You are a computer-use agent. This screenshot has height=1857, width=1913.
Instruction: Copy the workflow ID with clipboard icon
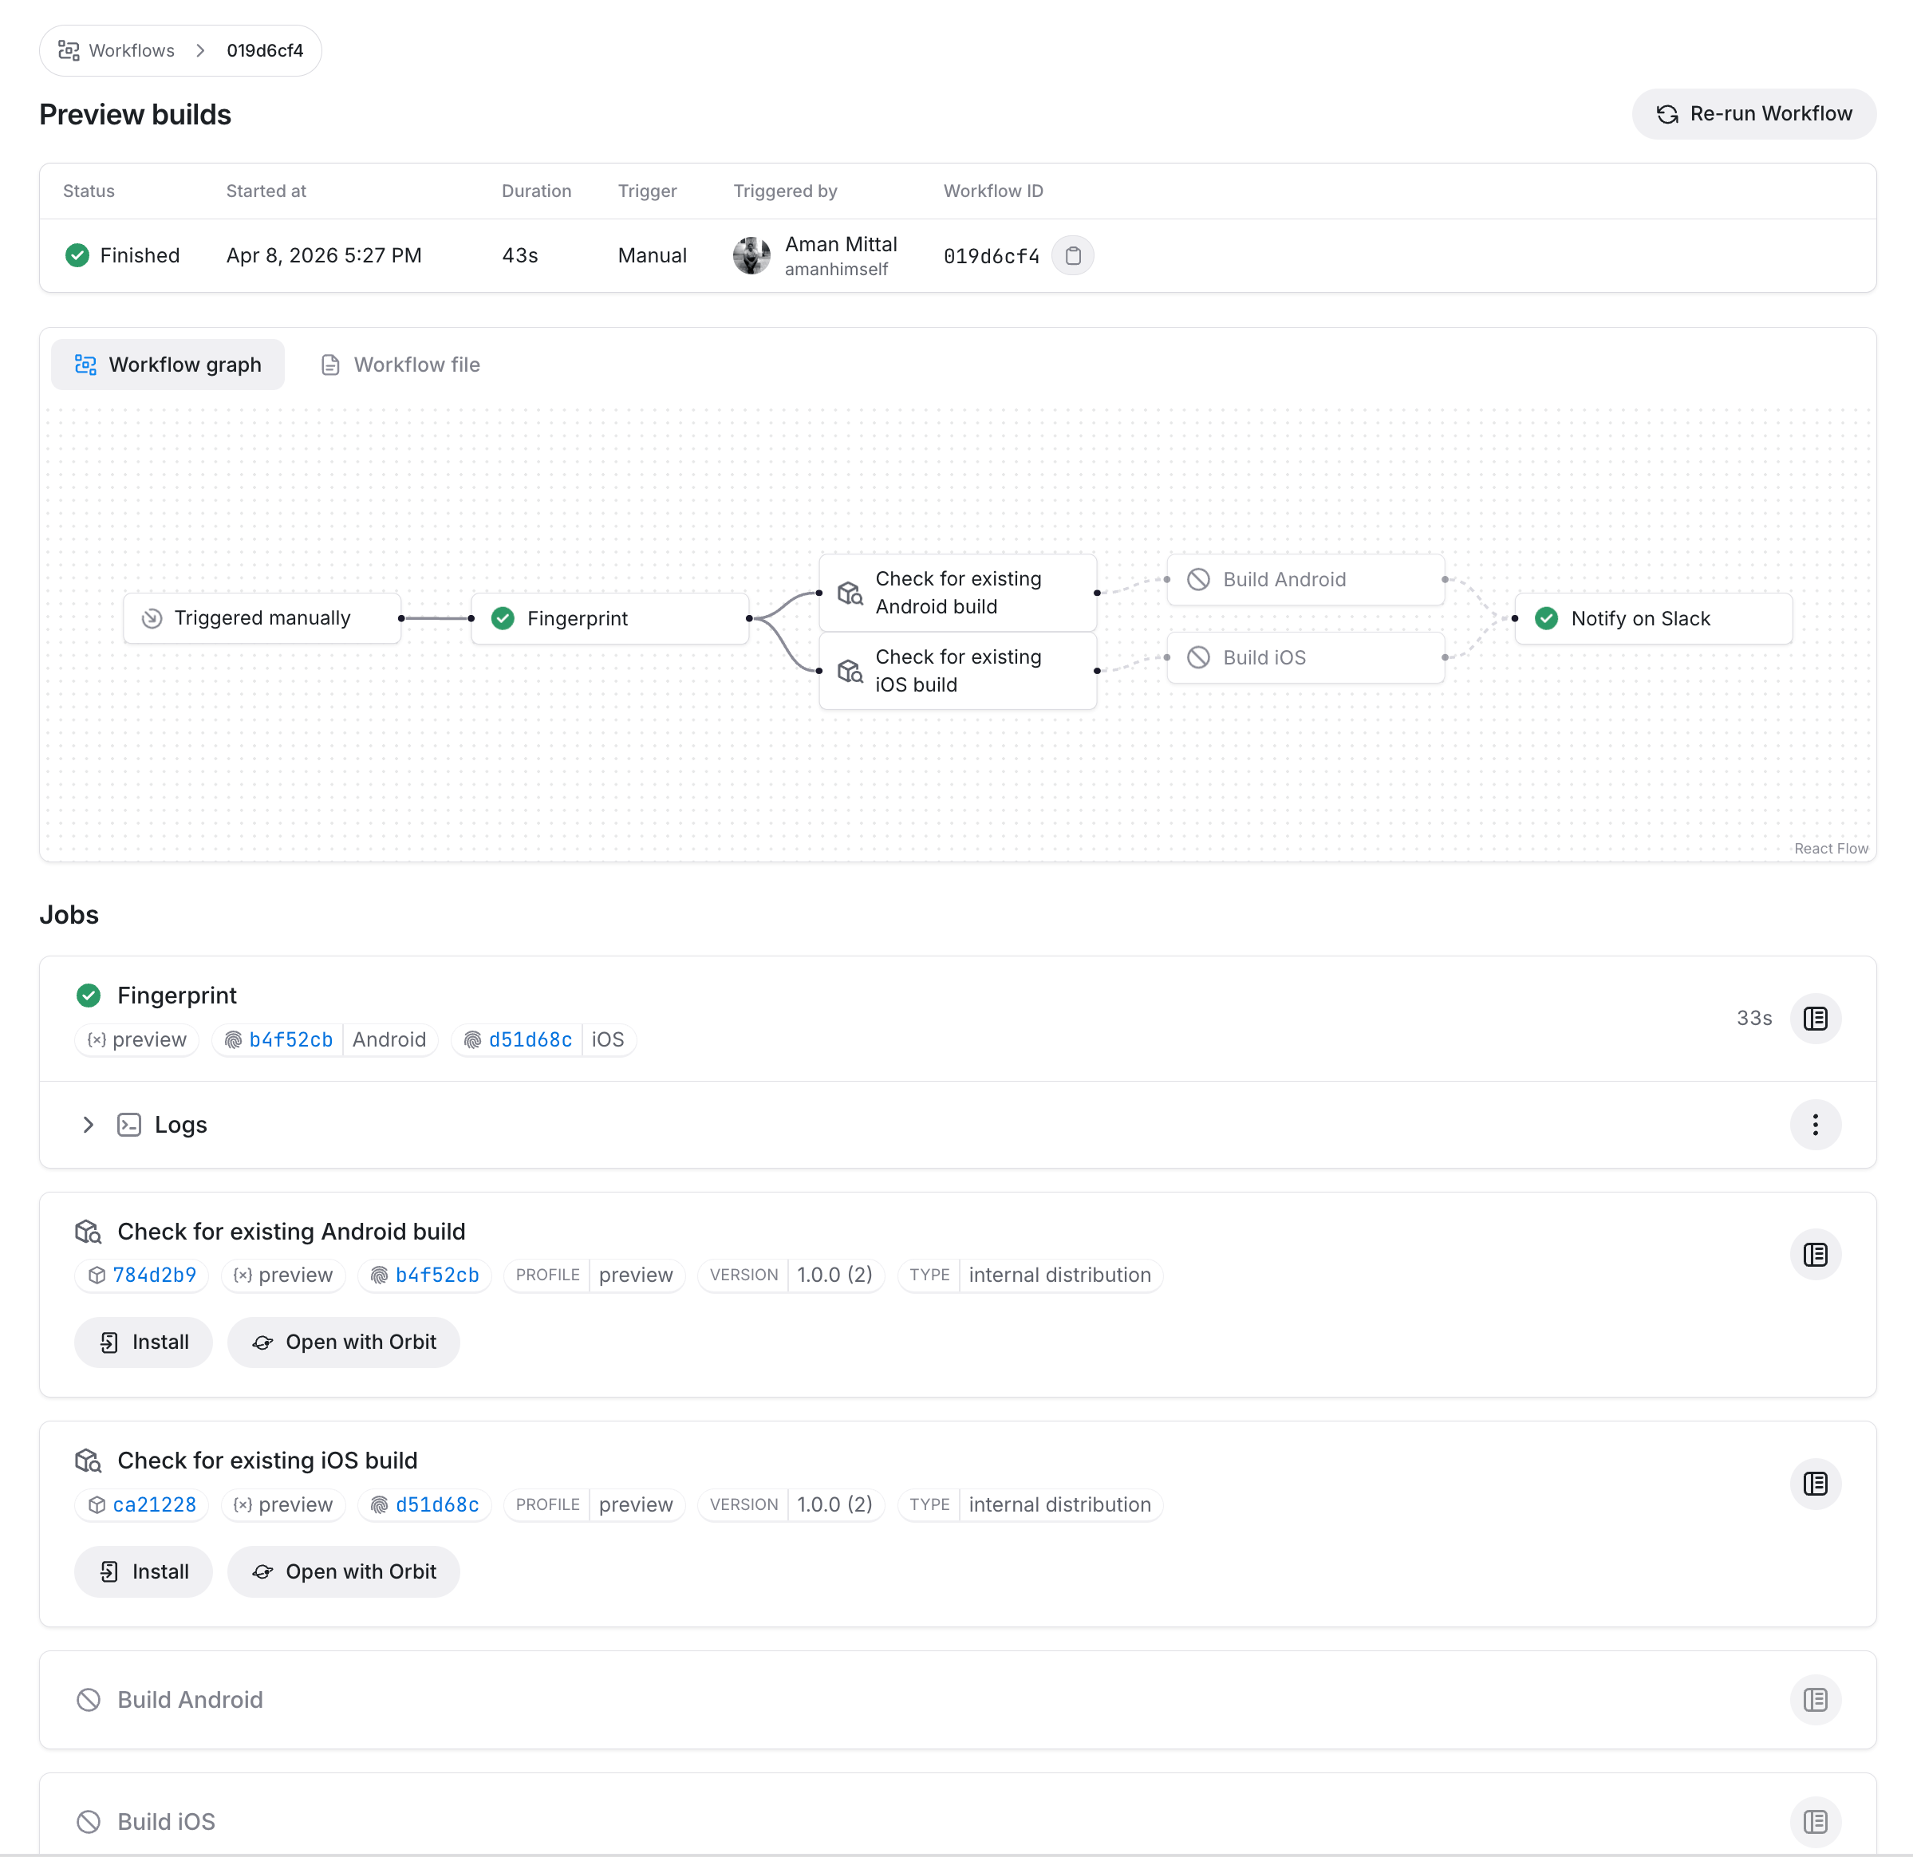click(1073, 256)
